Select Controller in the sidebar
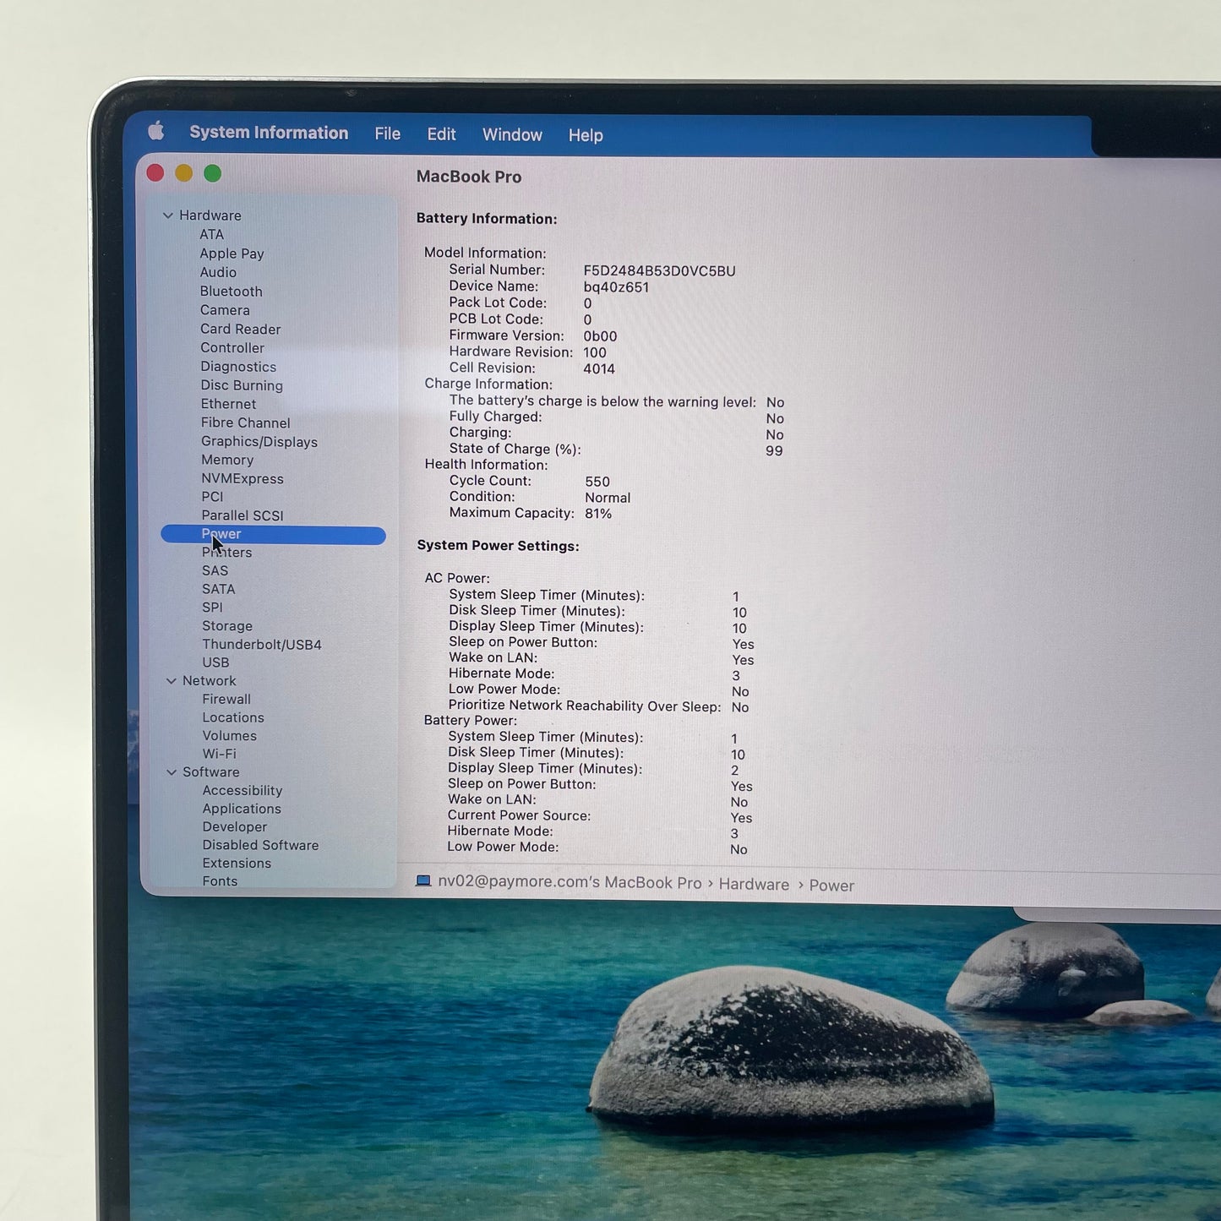The width and height of the screenshot is (1221, 1221). (x=232, y=347)
